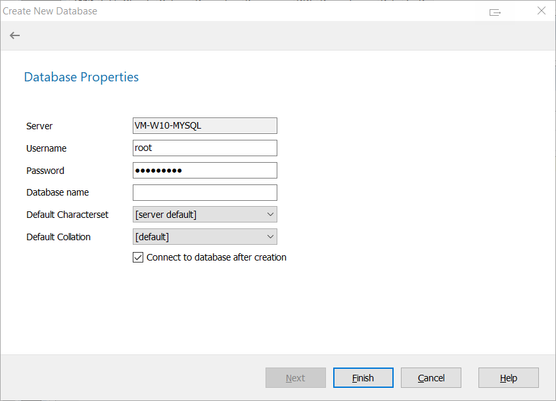This screenshot has height=401, width=556.
Task: Click the Server field showing VM-W10-MYSQL
Action: (204, 126)
